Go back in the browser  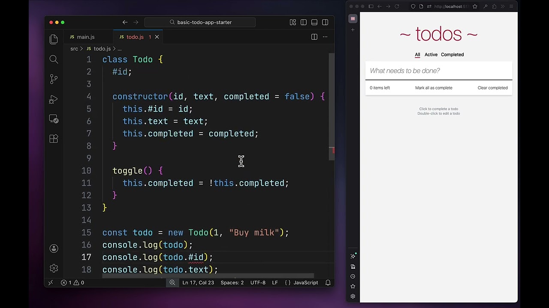coord(380,6)
